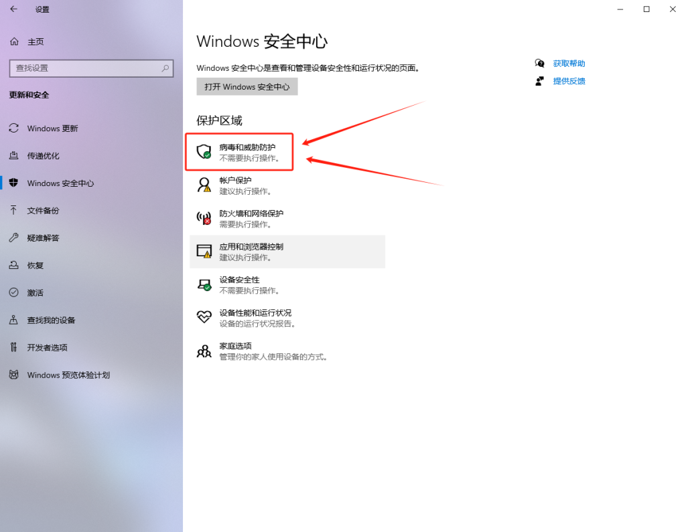Click the 提供反馈 person icon
686x532 pixels.
point(540,81)
